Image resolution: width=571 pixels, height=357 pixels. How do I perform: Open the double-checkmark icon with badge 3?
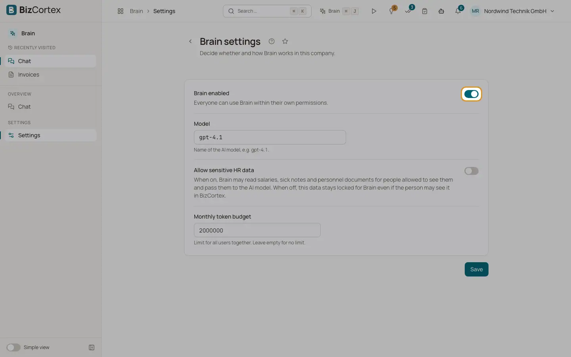pos(408,11)
